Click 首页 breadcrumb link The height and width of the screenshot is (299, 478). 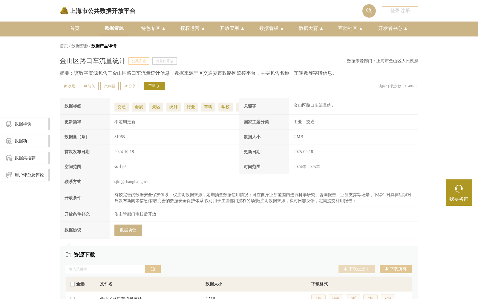click(x=64, y=46)
